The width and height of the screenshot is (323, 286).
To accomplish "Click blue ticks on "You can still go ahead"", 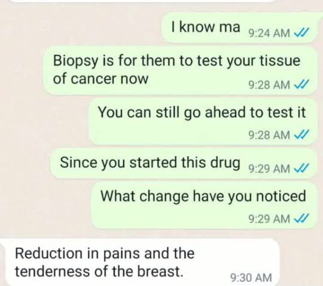I will [301, 135].
